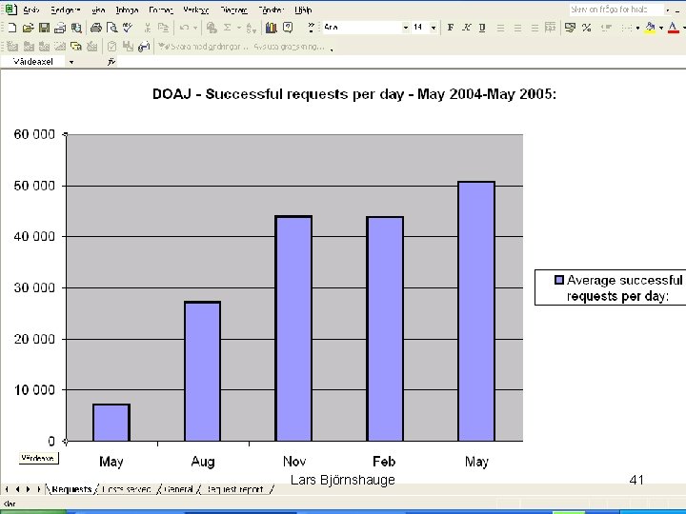
Task: Click the sort ascending icon
Action: click(252, 28)
